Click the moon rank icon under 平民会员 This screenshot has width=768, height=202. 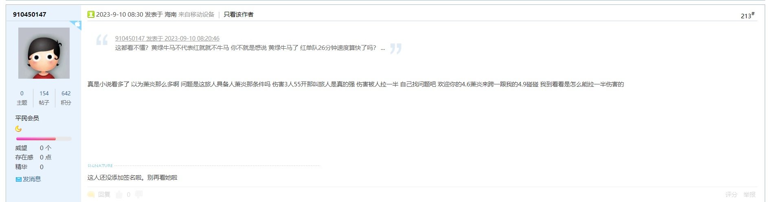pos(18,129)
